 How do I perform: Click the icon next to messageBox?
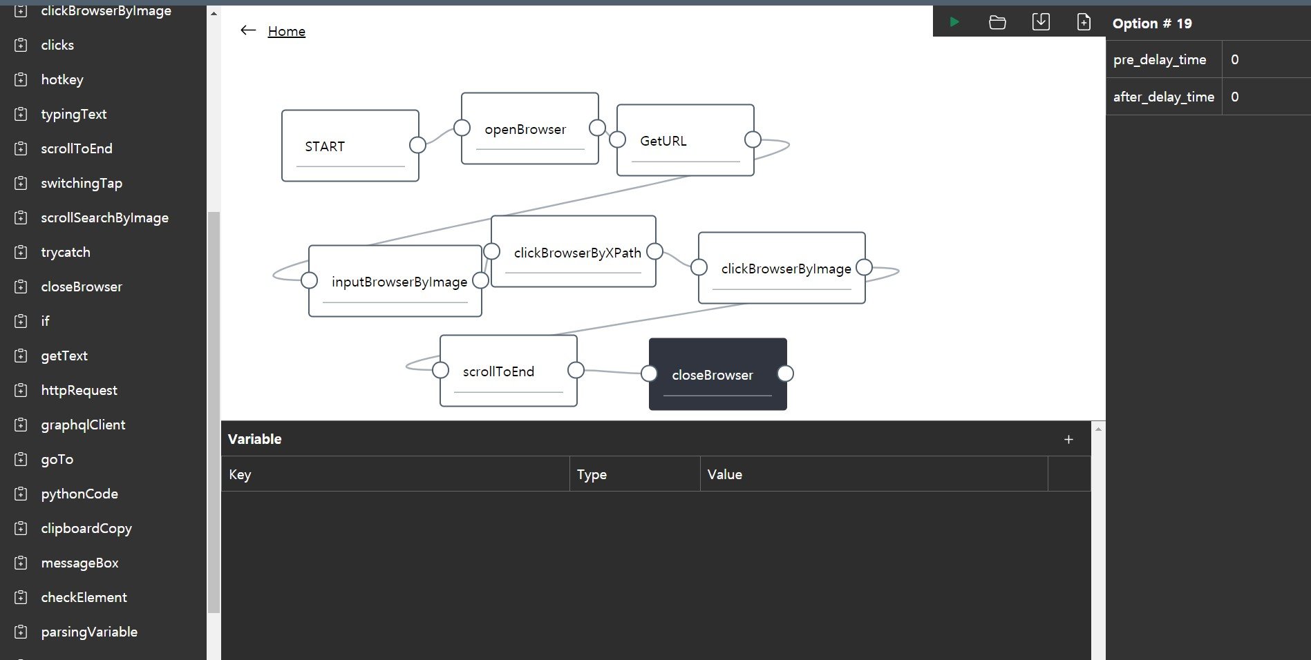click(x=21, y=563)
